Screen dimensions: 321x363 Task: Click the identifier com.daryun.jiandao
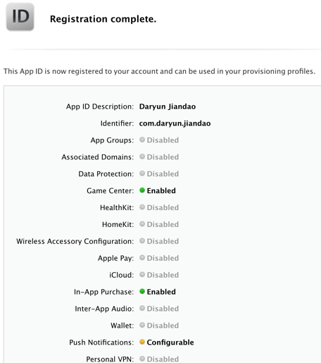[175, 123]
